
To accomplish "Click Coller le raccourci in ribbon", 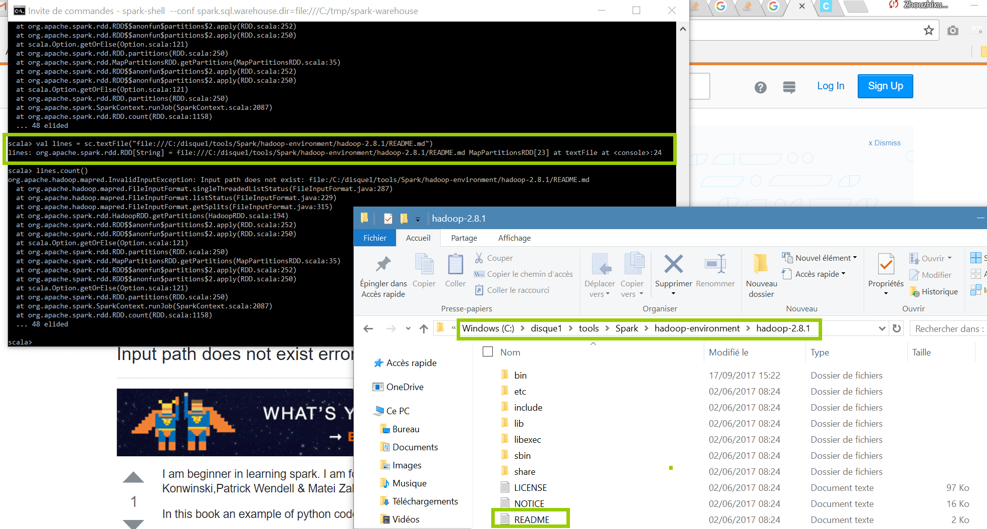I will pyautogui.click(x=512, y=290).
